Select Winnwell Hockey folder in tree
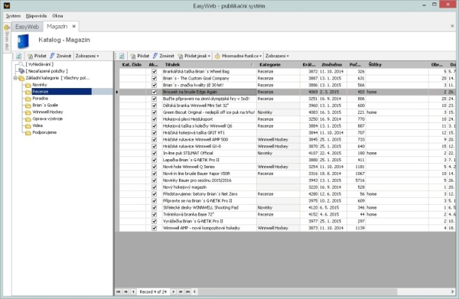This screenshot has height=299, width=459. (47, 112)
